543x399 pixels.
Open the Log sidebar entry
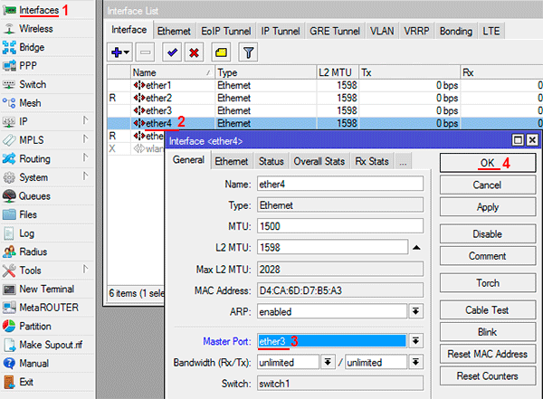(x=26, y=233)
